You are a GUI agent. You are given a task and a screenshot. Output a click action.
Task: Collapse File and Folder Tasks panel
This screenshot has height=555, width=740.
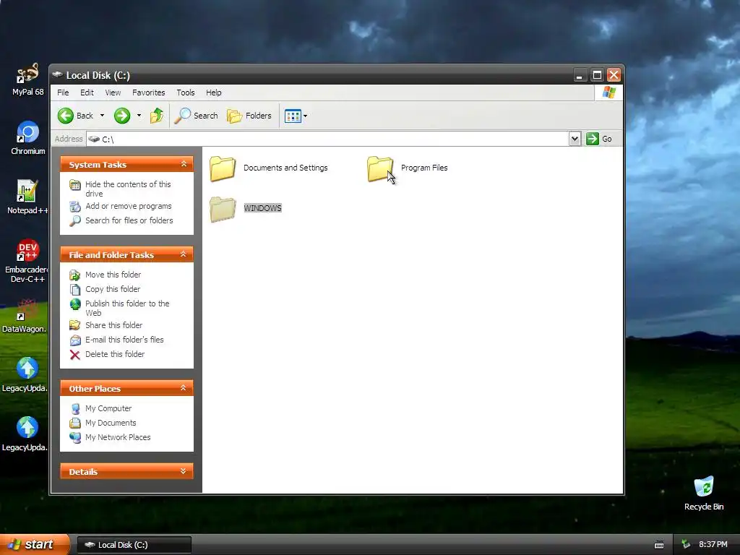point(184,255)
